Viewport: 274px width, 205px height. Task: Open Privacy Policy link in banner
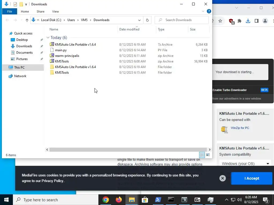click(x=52, y=181)
